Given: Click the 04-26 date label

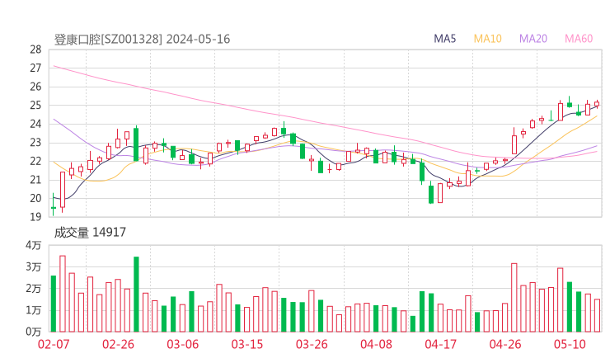Looking at the screenshot, I should pyautogui.click(x=505, y=344).
